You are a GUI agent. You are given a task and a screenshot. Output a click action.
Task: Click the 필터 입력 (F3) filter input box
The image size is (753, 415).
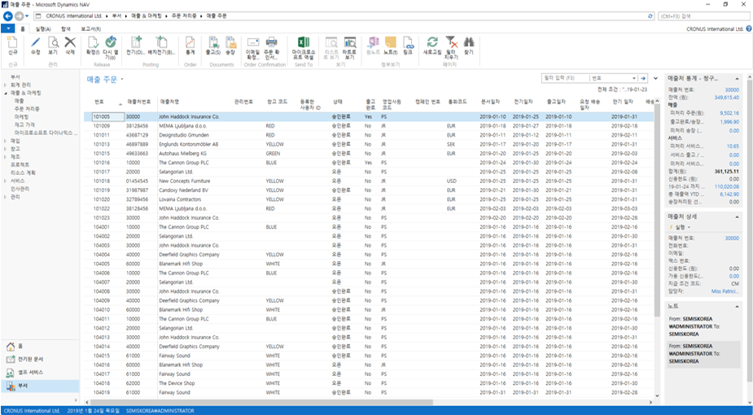coord(565,78)
